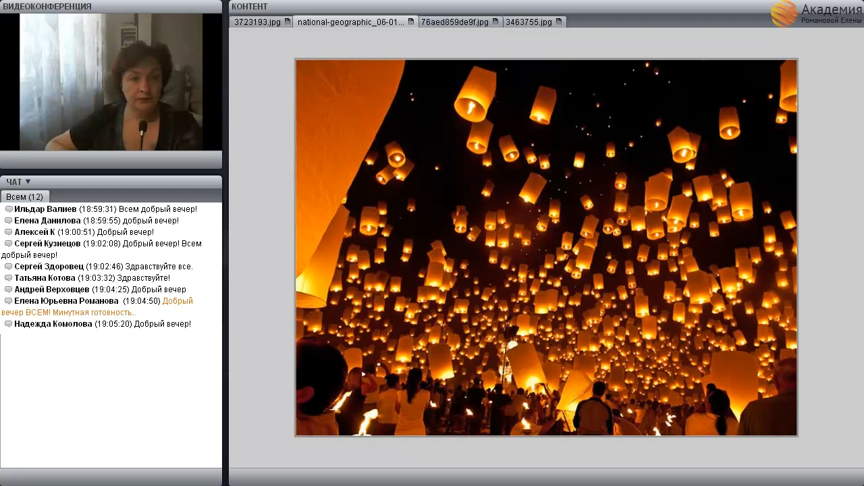Select the national-geographic_06-01 tab

(x=356, y=22)
